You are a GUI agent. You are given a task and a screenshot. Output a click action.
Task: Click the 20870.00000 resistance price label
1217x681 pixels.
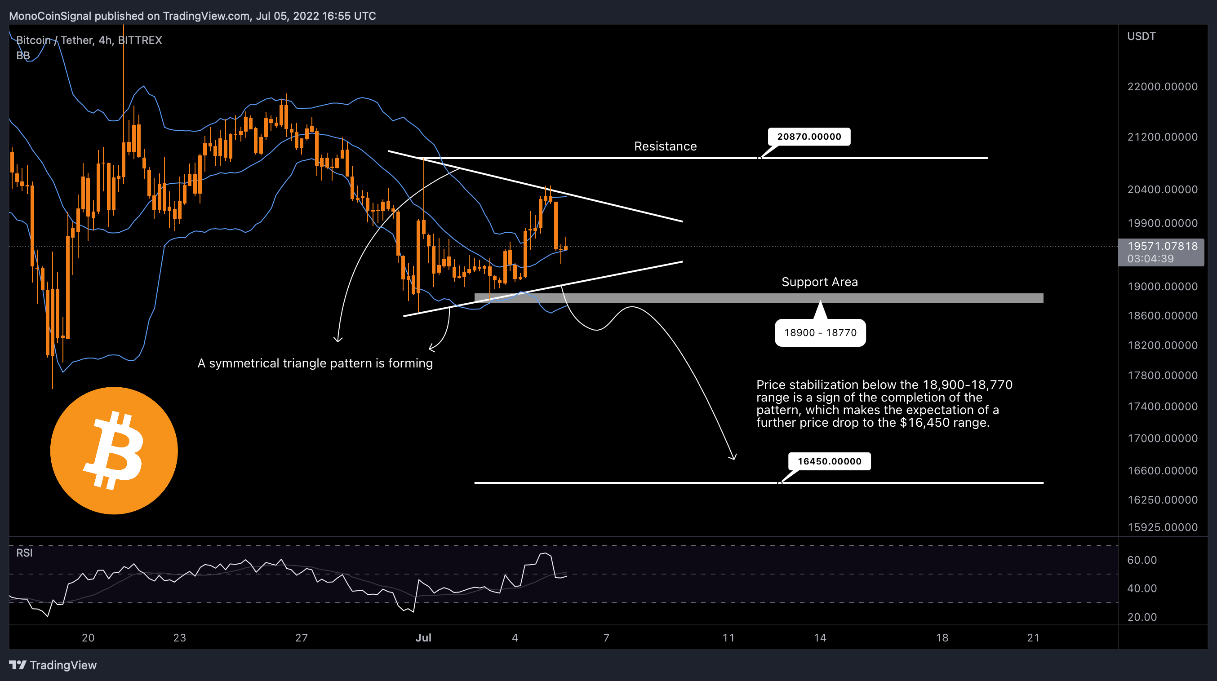point(809,137)
